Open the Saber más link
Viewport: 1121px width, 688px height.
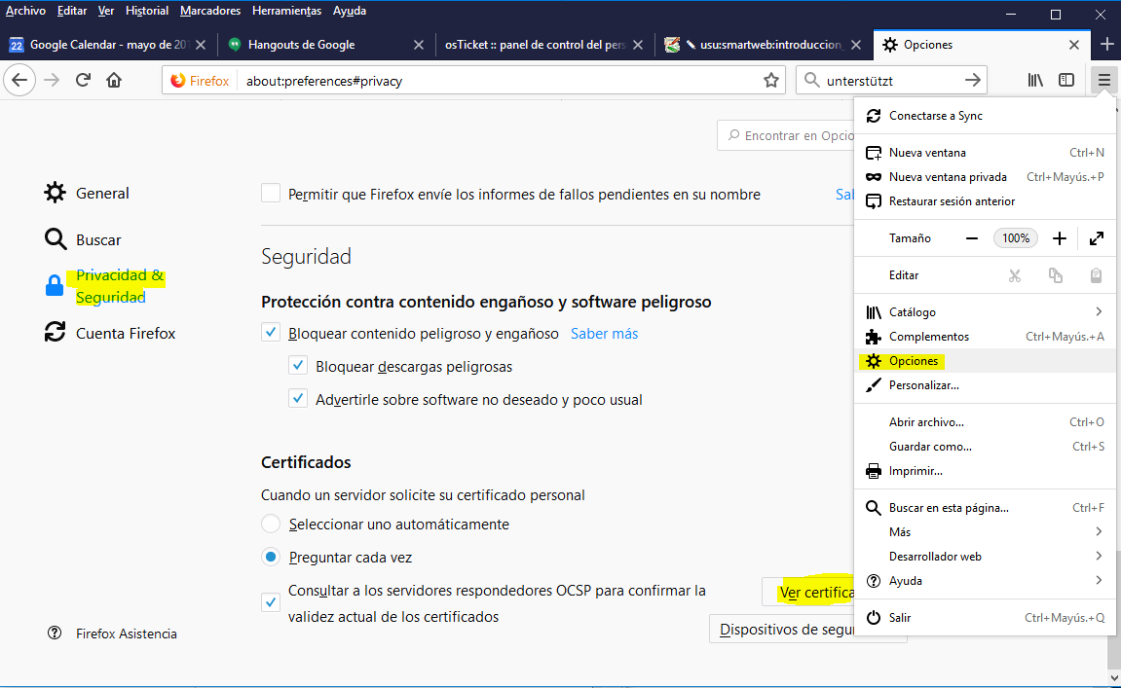[x=604, y=334]
